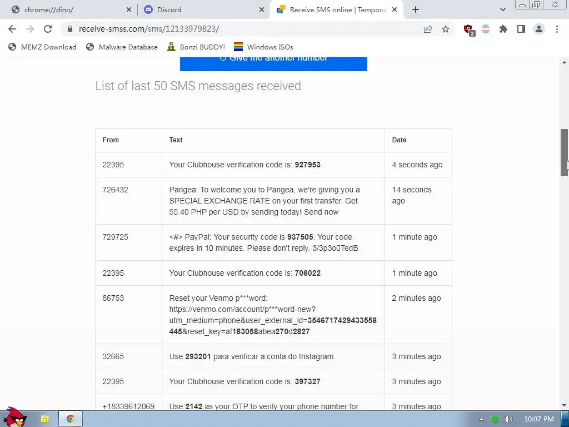
Task: Click the sender +18339612069
Action: point(128,406)
